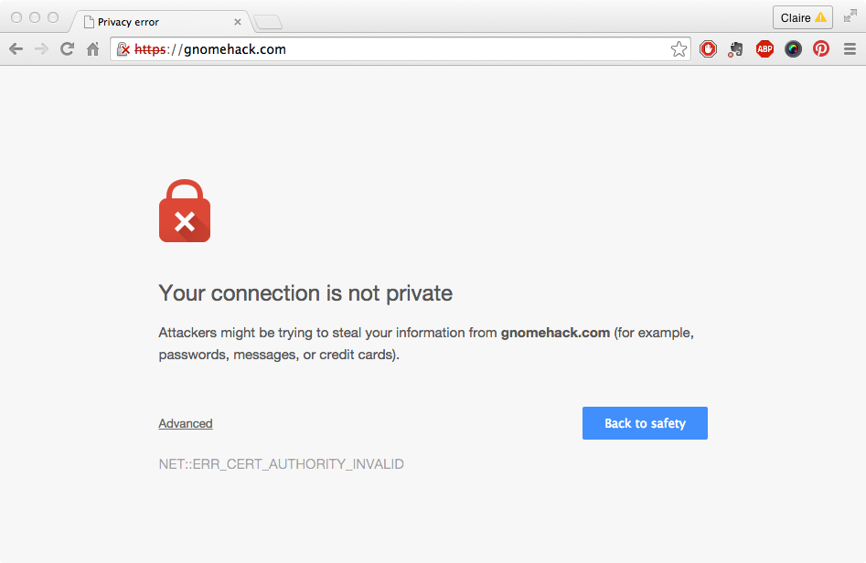Bookmark this page with the star icon

pyautogui.click(x=679, y=49)
